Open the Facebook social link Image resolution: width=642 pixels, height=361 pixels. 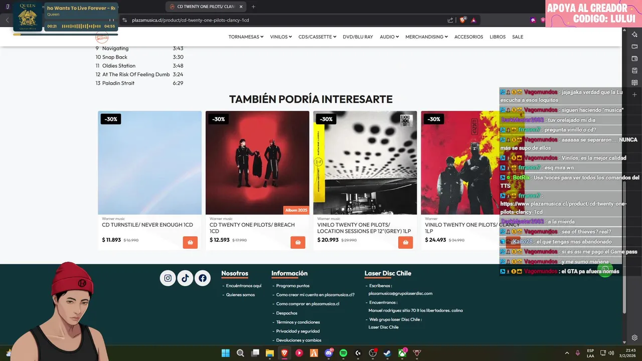pyautogui.click(x=203, y=278)
